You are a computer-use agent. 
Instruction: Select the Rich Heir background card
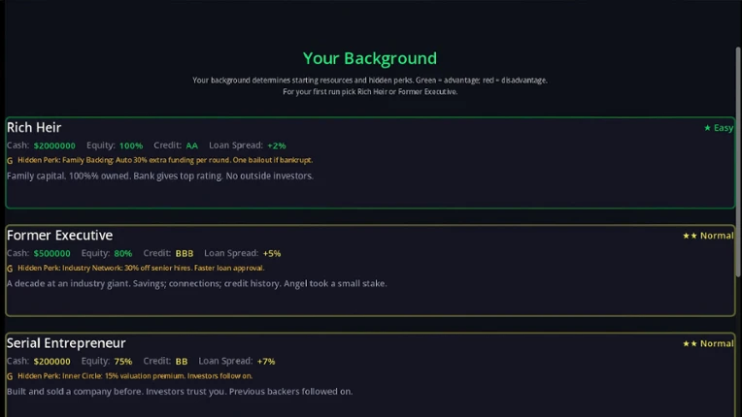tap(370, 163)
